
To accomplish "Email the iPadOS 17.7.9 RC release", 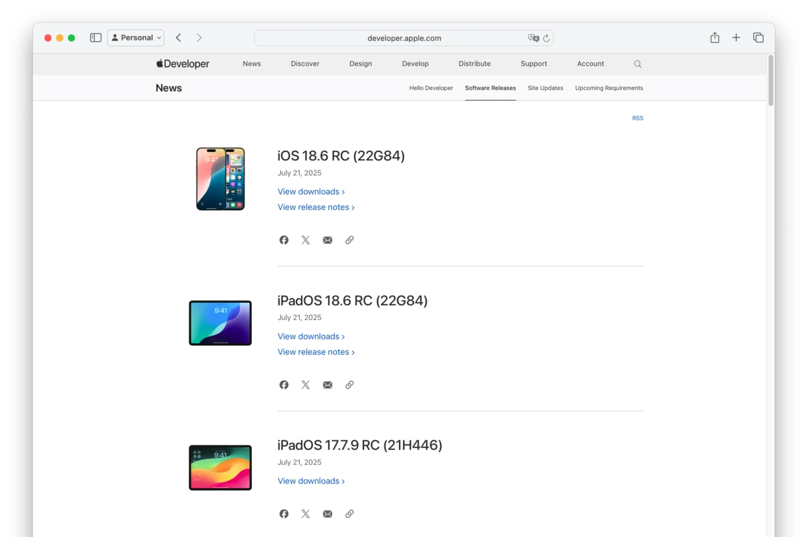I will point(327,514).
